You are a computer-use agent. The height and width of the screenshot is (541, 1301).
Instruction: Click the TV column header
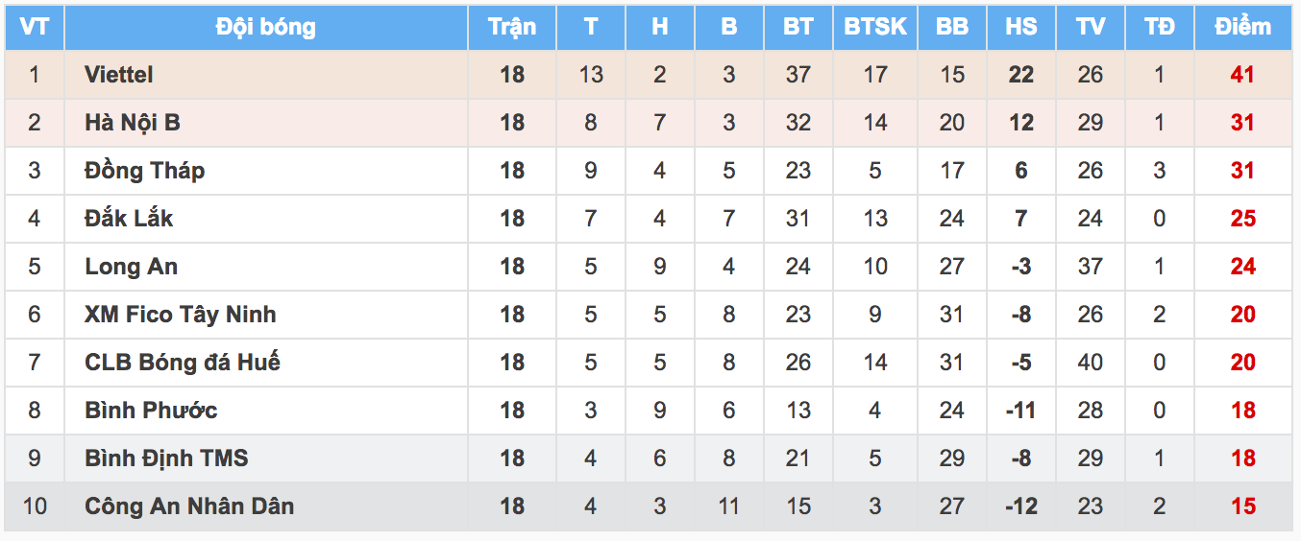(x=1091, y=27)
